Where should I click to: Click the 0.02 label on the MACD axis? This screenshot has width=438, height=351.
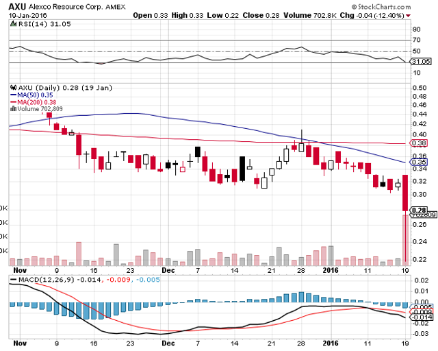coord(421,281)
